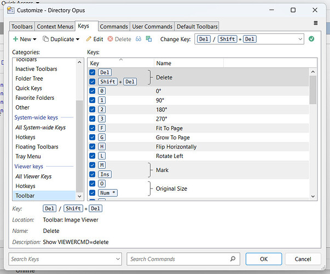Click the Name column header

pos(189,63)
